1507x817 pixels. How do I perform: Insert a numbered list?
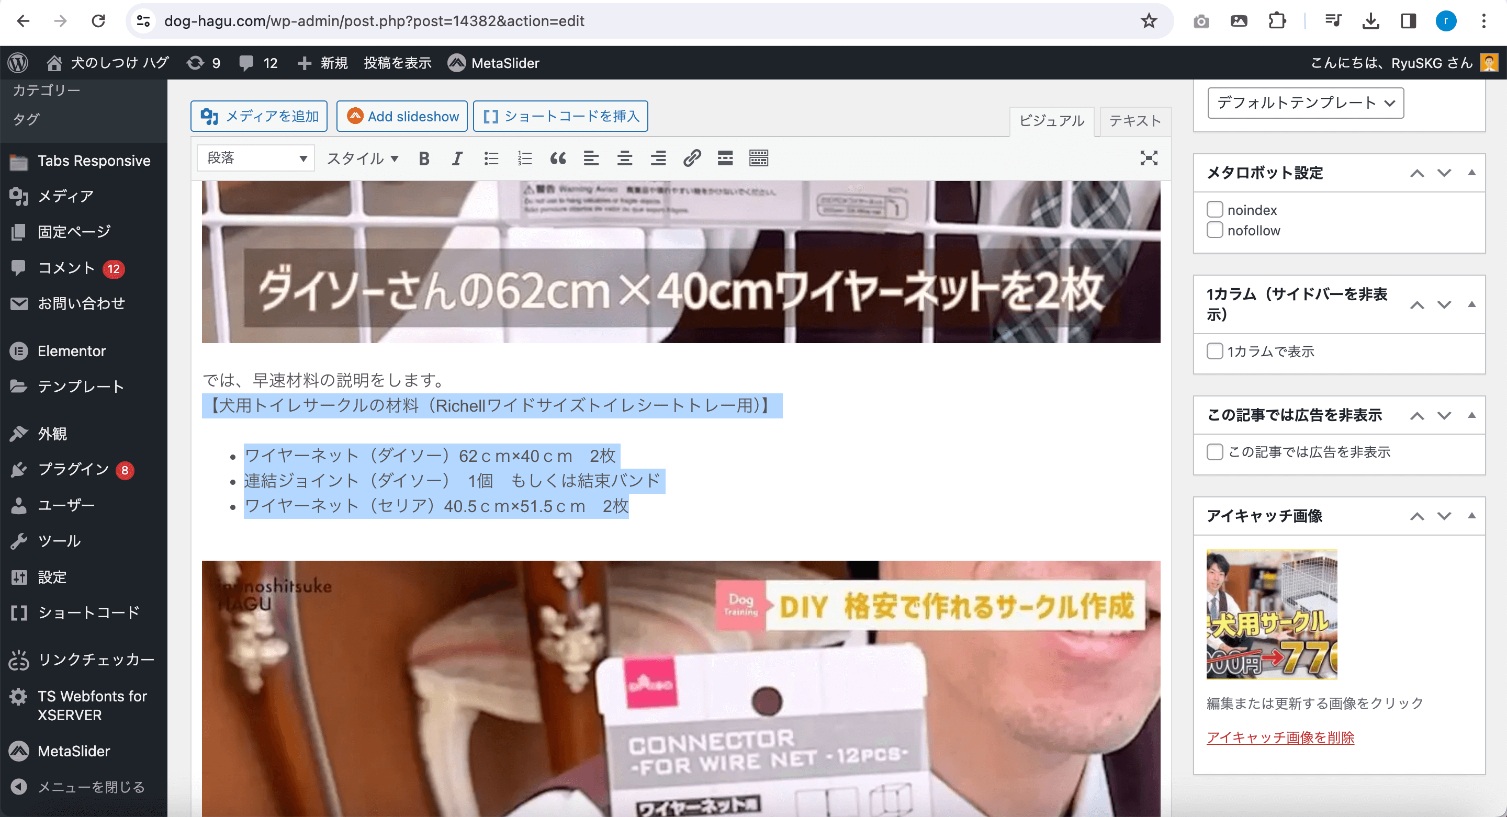tap(525, 158)
